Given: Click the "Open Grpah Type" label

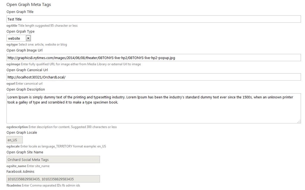Looking at the screenshot, I should (21, 32).
